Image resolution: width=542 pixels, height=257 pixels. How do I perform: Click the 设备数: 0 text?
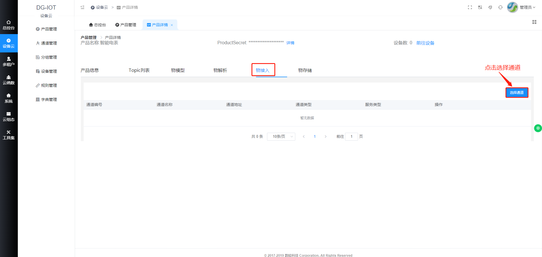(x=403, y=43)
